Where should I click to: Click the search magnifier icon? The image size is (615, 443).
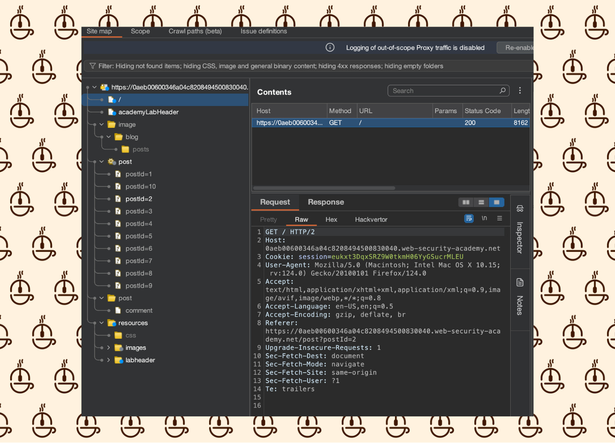(503, 90)
